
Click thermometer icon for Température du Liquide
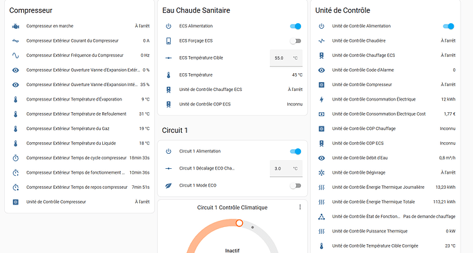(15, 143)
